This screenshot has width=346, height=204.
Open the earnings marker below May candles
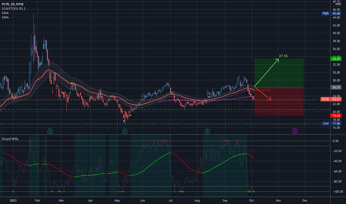(x=125, y=131)
